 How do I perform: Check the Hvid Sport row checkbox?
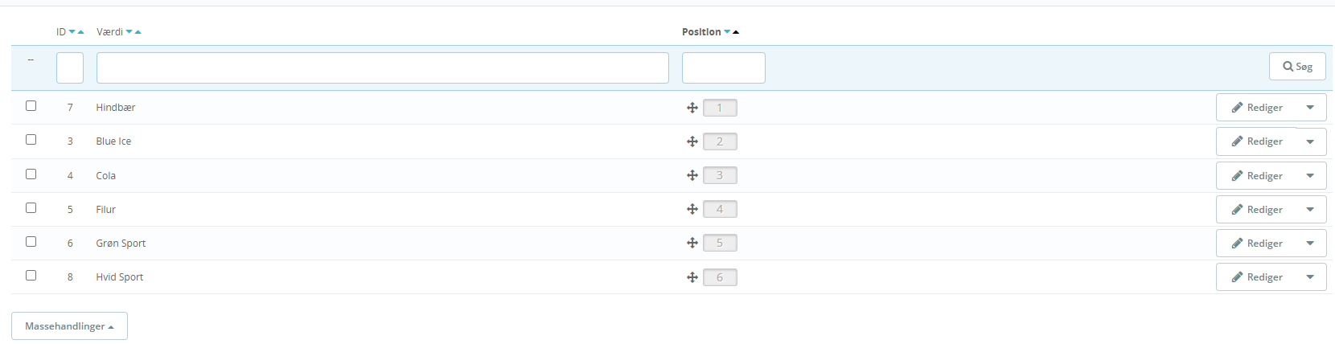click(31, 275)
